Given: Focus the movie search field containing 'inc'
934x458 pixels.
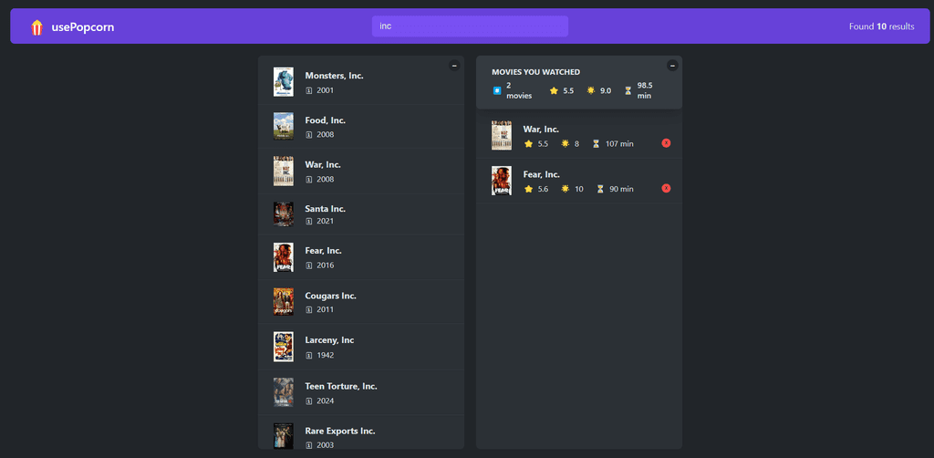Looking at the screenshot, I should point(470,26).
